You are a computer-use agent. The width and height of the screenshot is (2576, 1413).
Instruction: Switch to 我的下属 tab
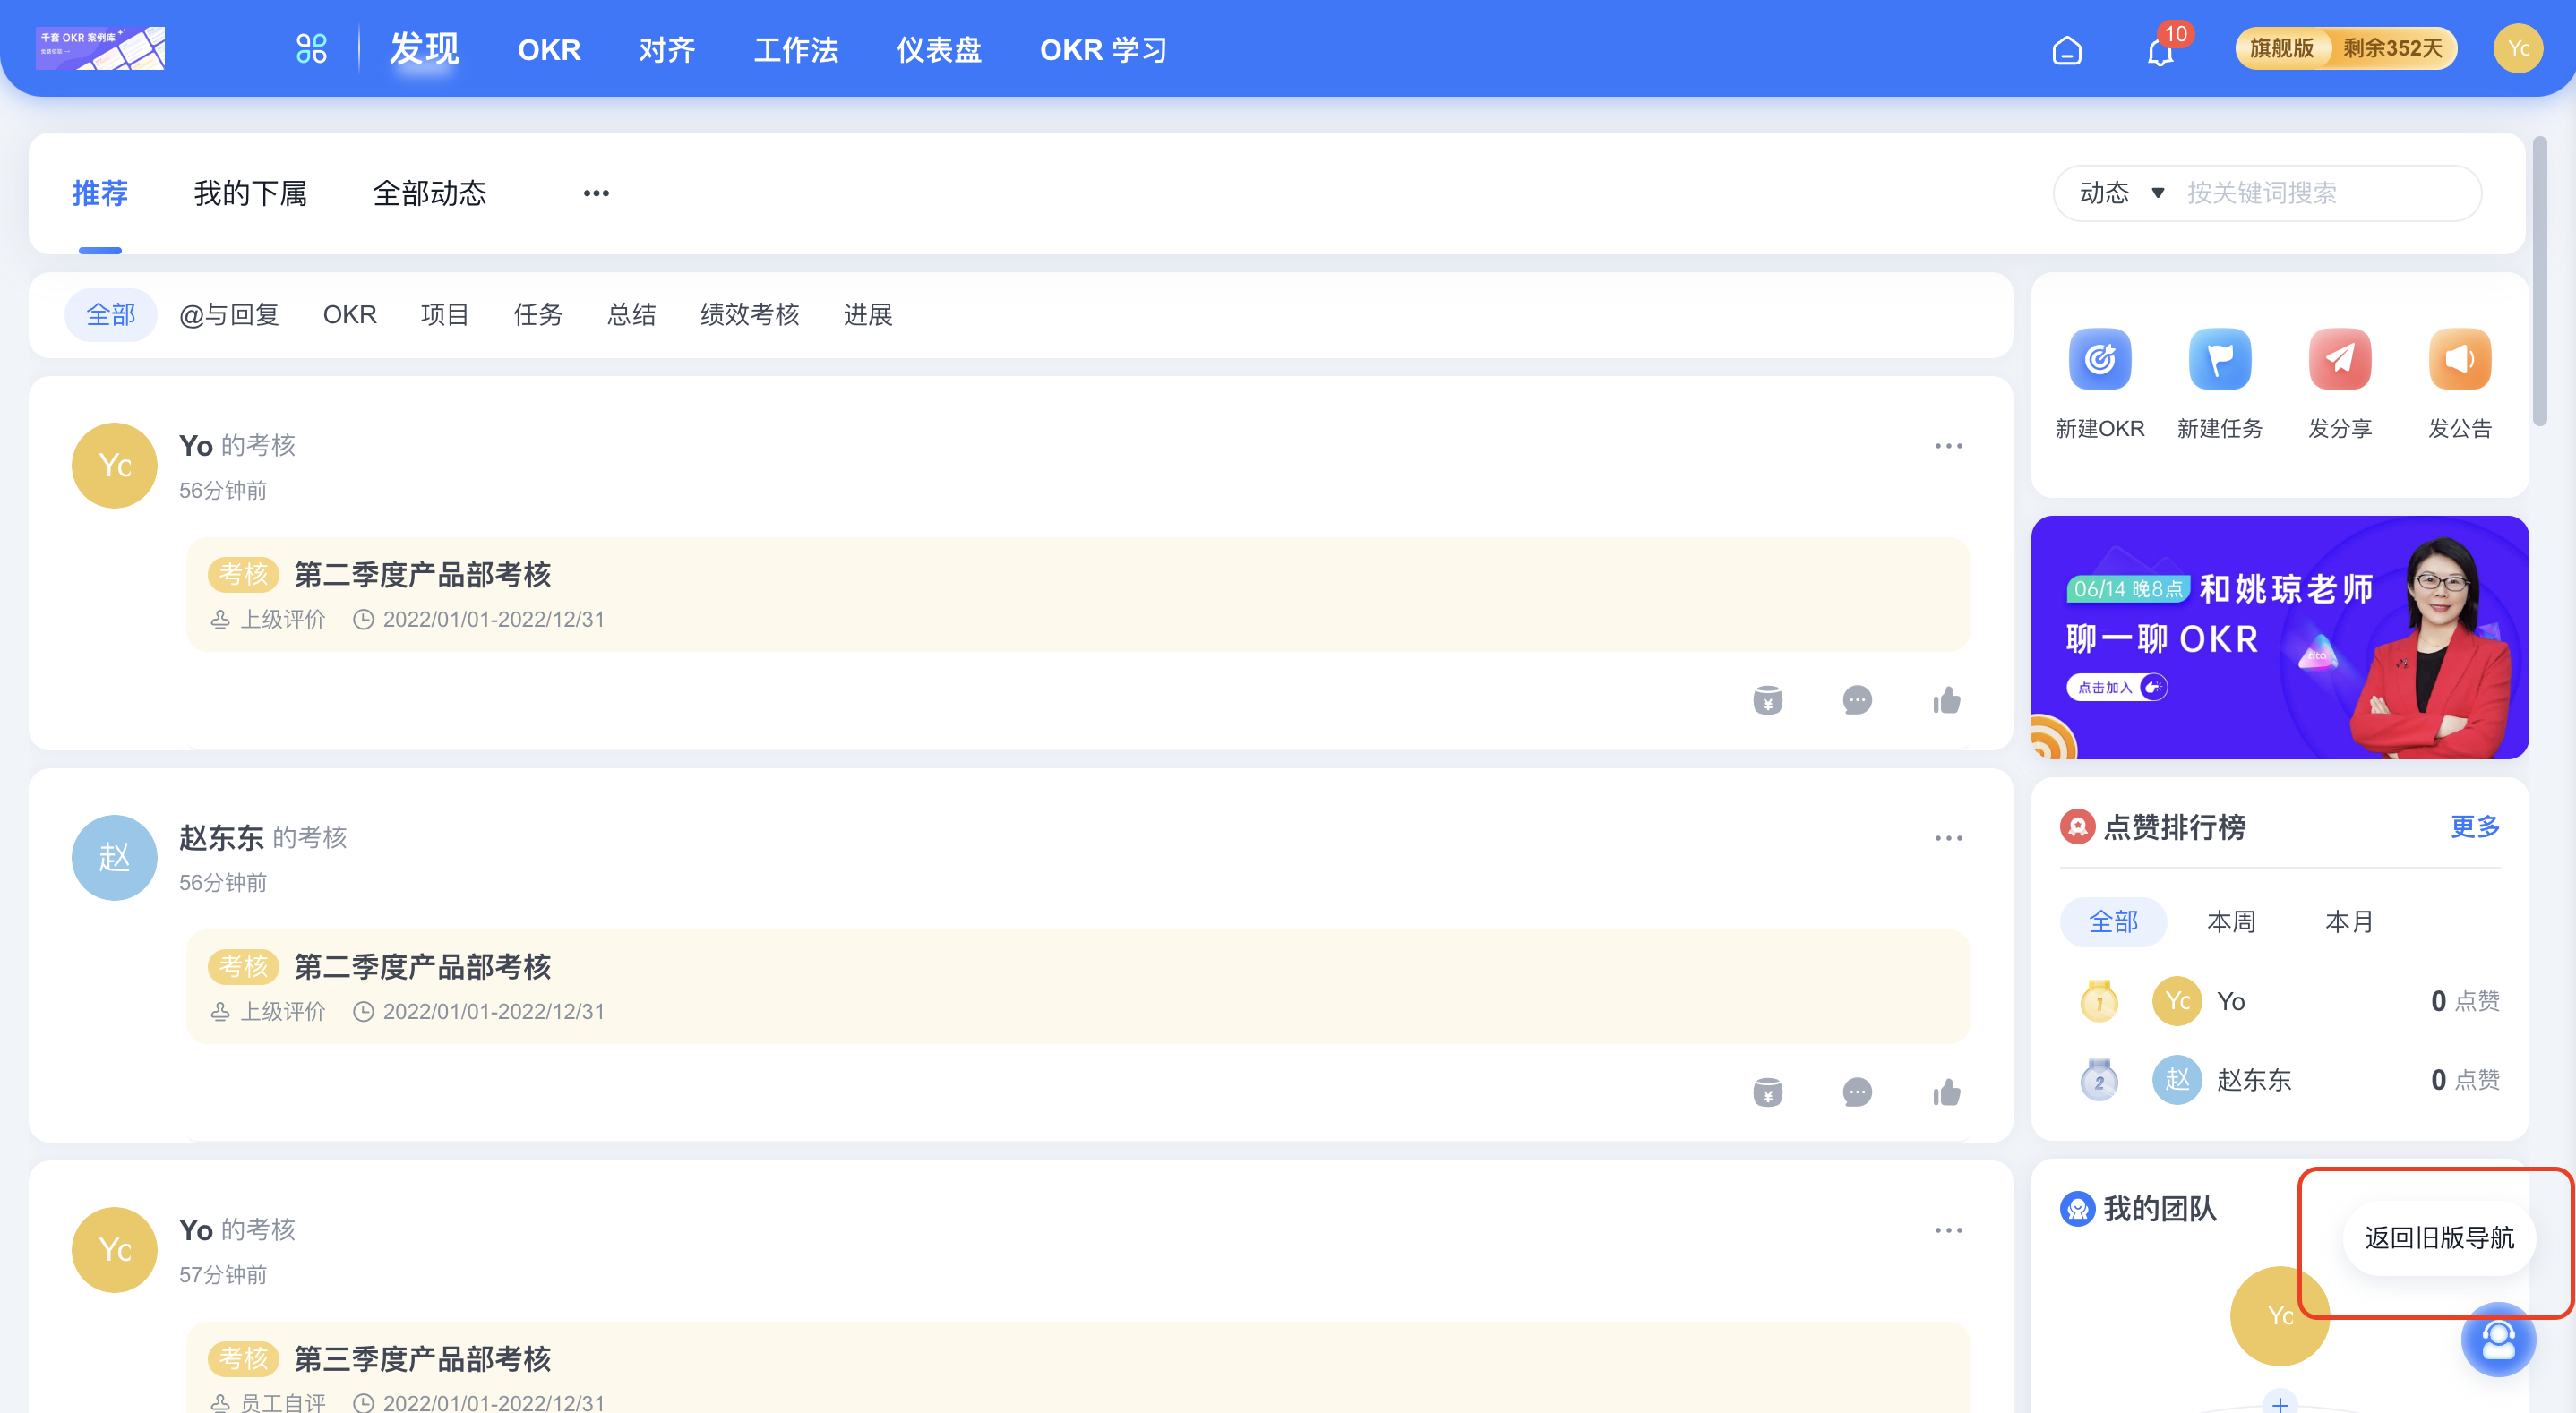point(249,193)
